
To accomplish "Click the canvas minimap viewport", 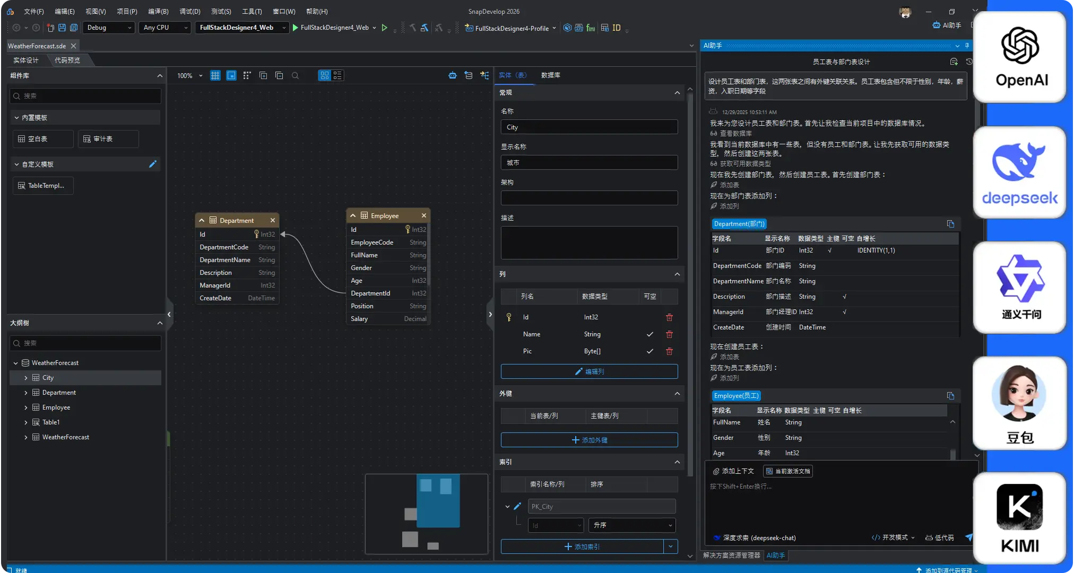I will pos(438,500).
